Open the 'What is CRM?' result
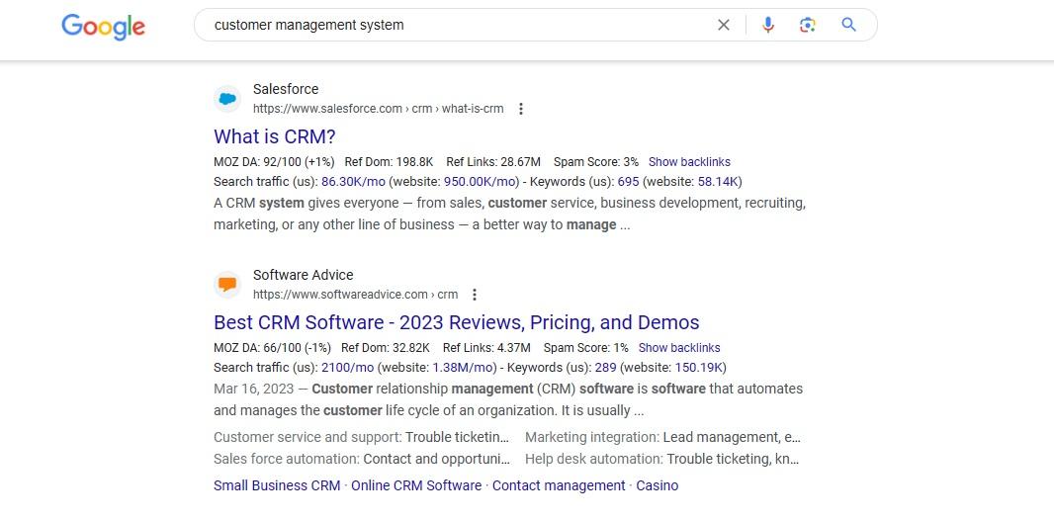This screenshot has height=522, width=1054. click(274, 136)
